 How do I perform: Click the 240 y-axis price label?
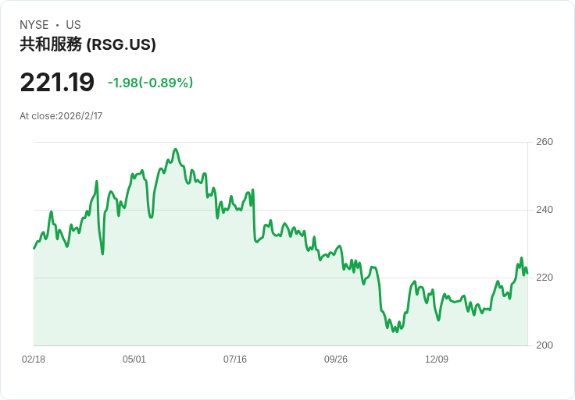point(545,210)
